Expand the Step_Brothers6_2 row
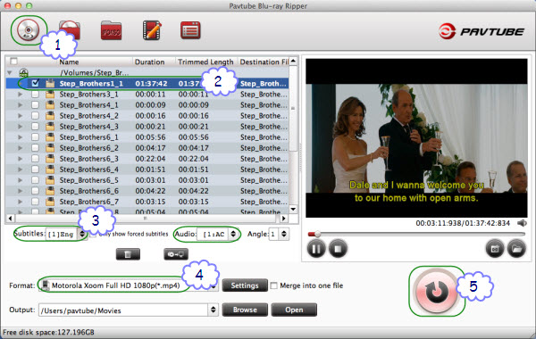This screenshot has width=536, height=339. (x=21, y=148)
